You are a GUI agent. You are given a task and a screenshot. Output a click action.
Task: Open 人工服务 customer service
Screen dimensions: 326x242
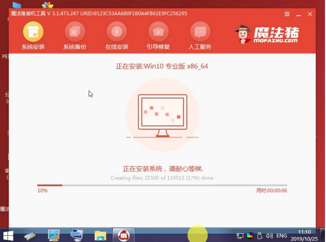coord(200,36)
